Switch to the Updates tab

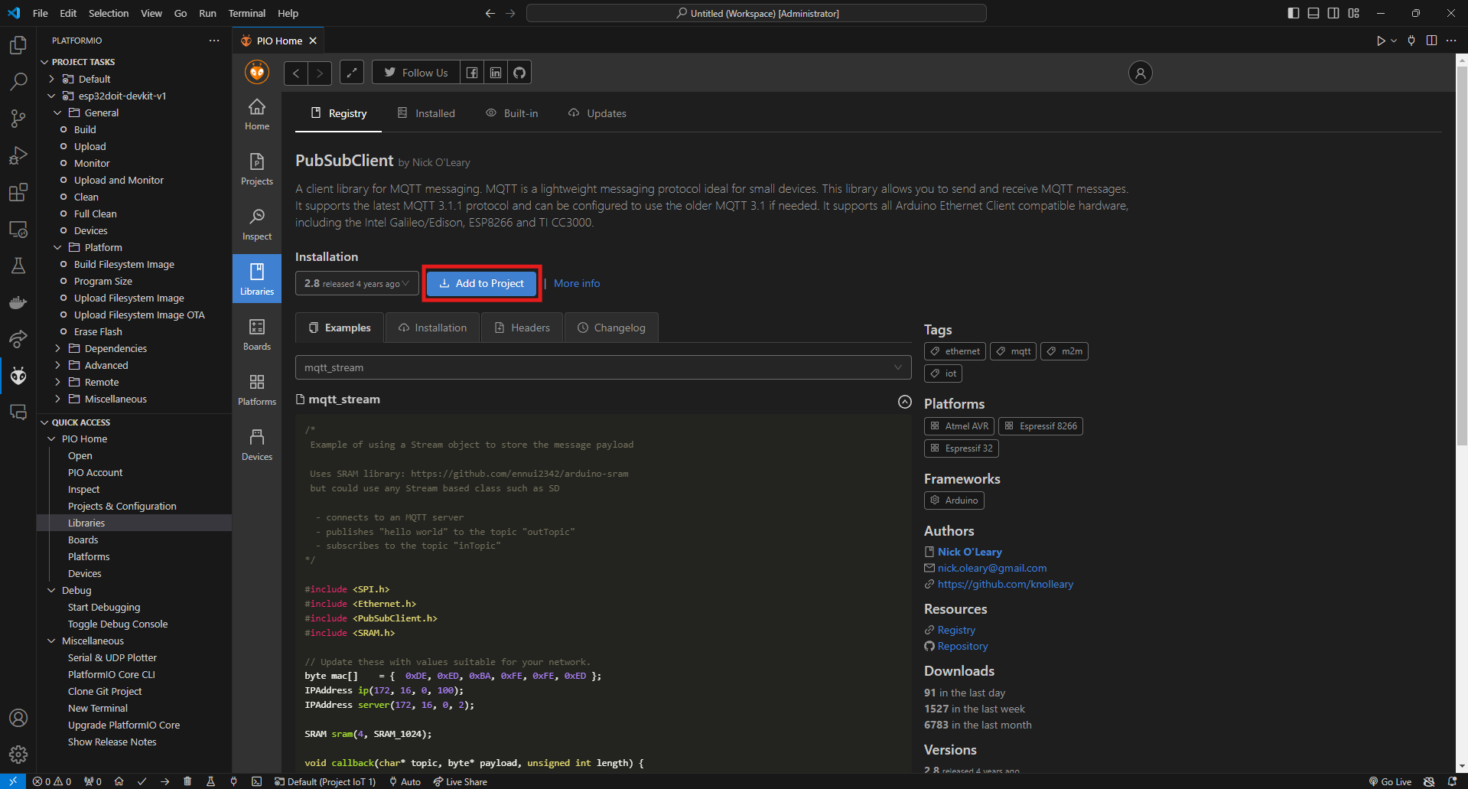pos(597,113)
